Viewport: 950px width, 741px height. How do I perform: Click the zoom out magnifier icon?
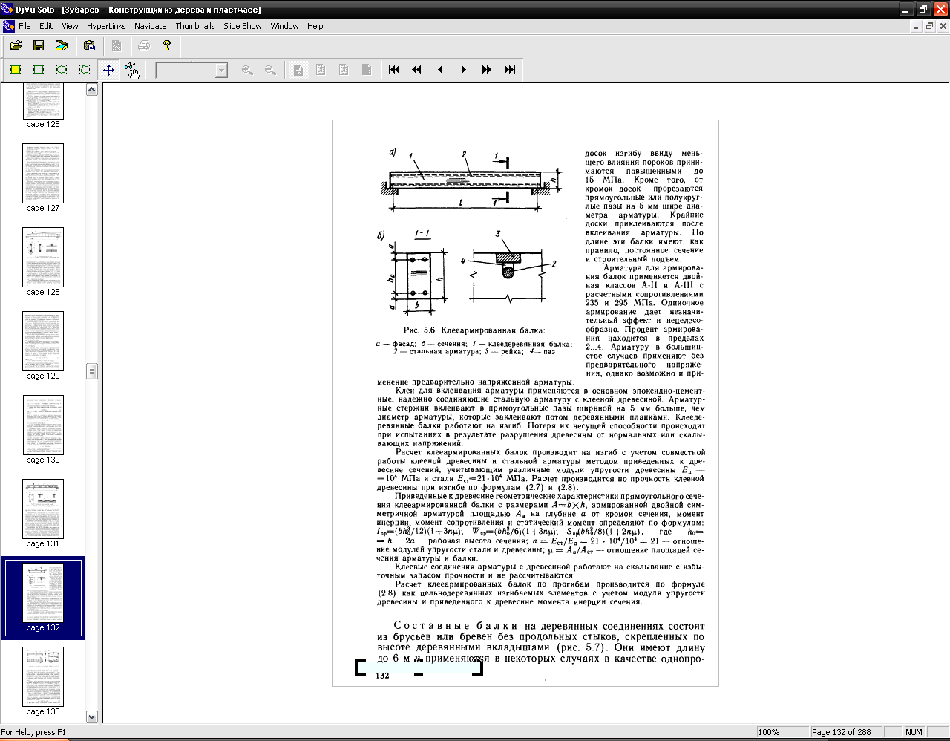tap(270, 70)
